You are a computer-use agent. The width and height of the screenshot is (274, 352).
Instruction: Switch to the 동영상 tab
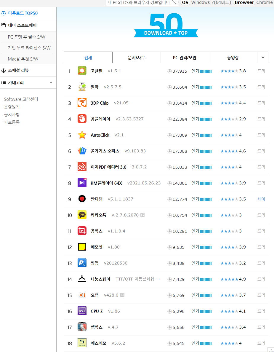233,58
